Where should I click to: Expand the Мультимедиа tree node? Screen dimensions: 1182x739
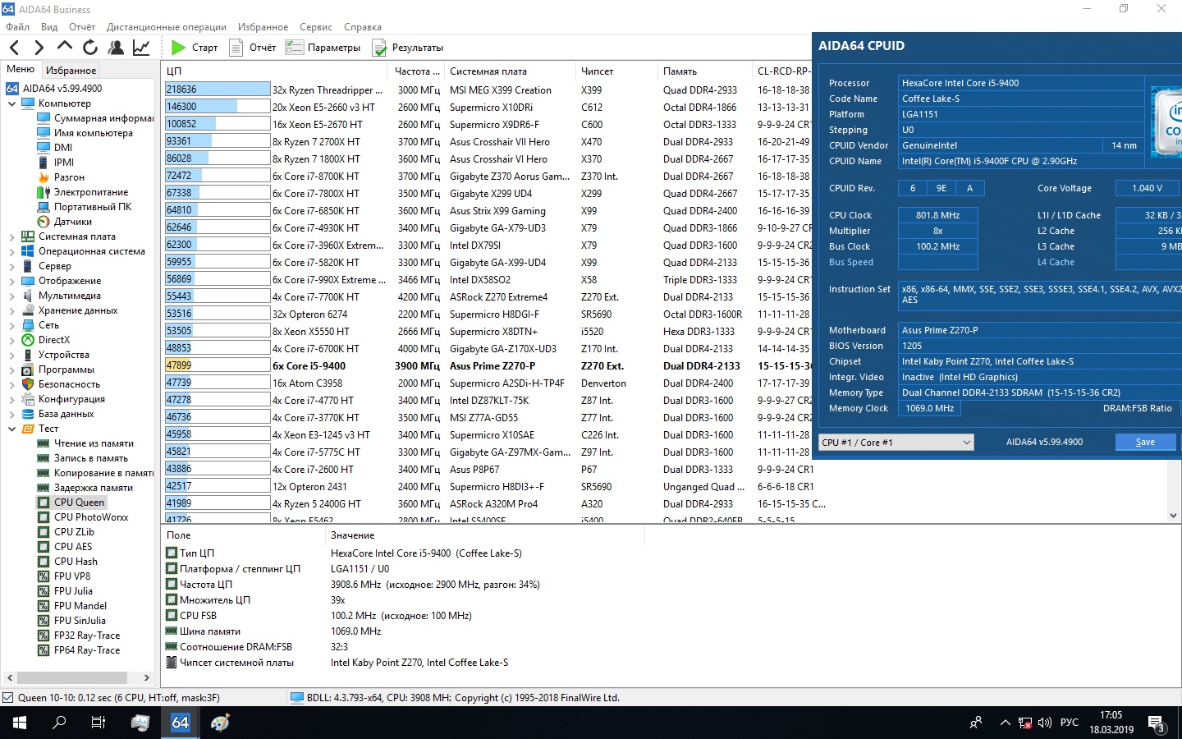11,296
